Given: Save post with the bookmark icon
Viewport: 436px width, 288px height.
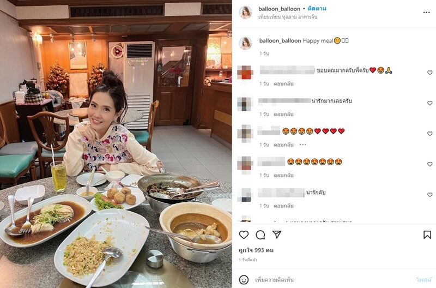Looking at the screenshot, I should click(427, 235).
